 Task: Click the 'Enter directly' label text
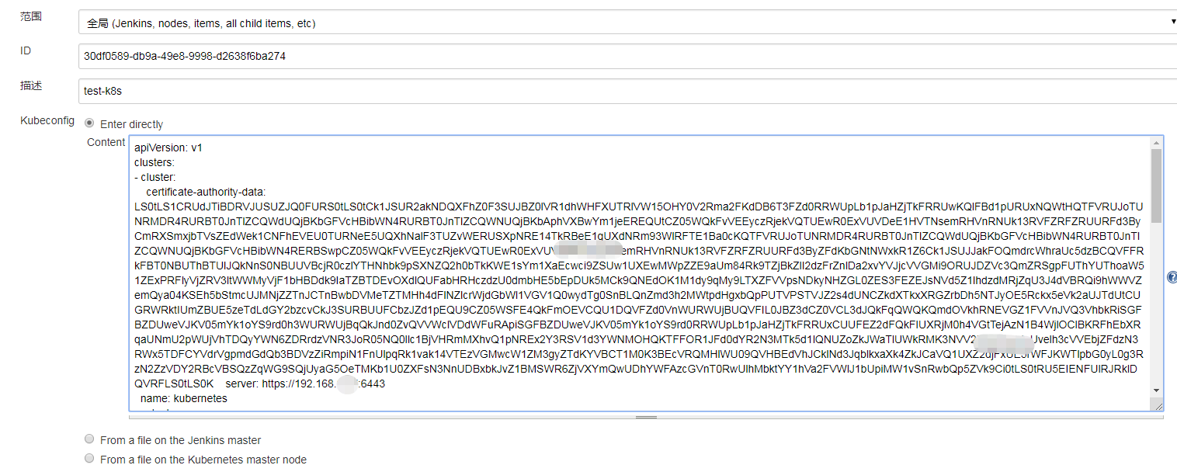coord(131,124)
